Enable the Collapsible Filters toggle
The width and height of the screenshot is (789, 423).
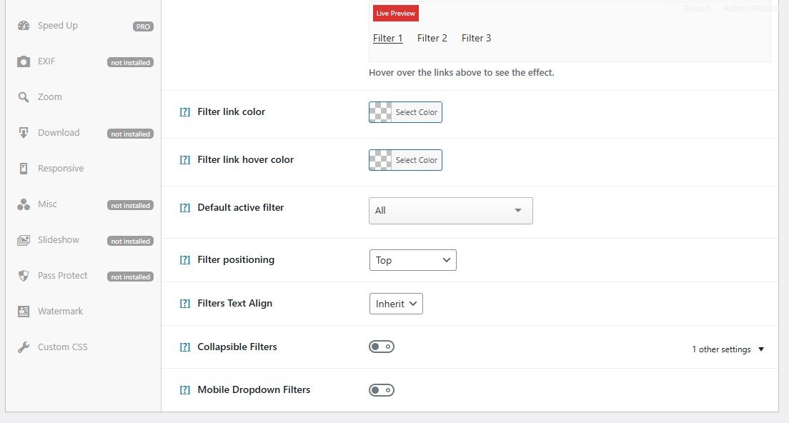pyautogui.click(x=382, y=347)
